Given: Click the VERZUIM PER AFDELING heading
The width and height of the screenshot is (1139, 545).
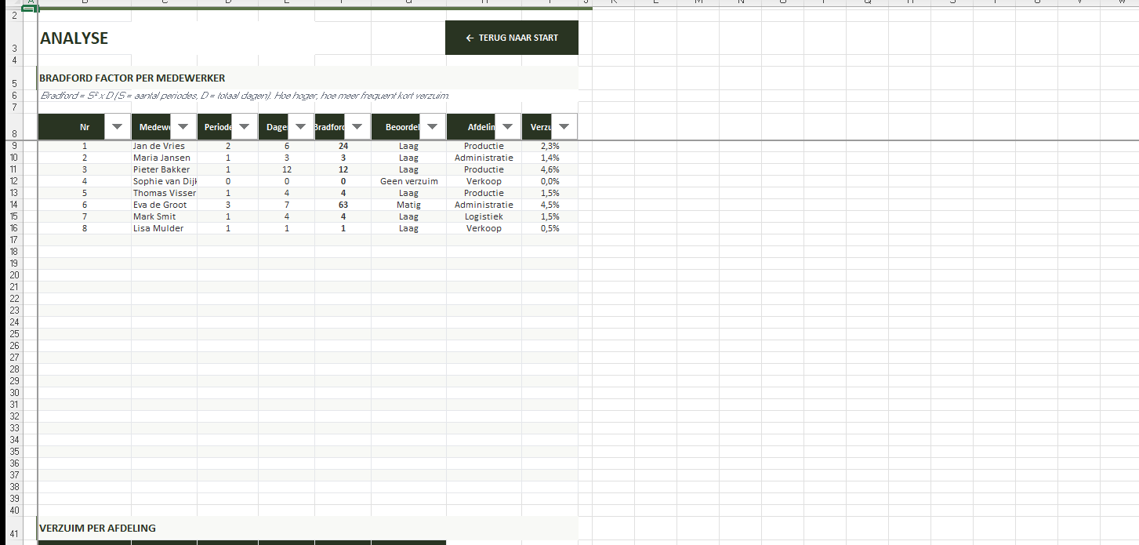Looking at the screenshot, I should pyautogui.click(x=97, y=528).
